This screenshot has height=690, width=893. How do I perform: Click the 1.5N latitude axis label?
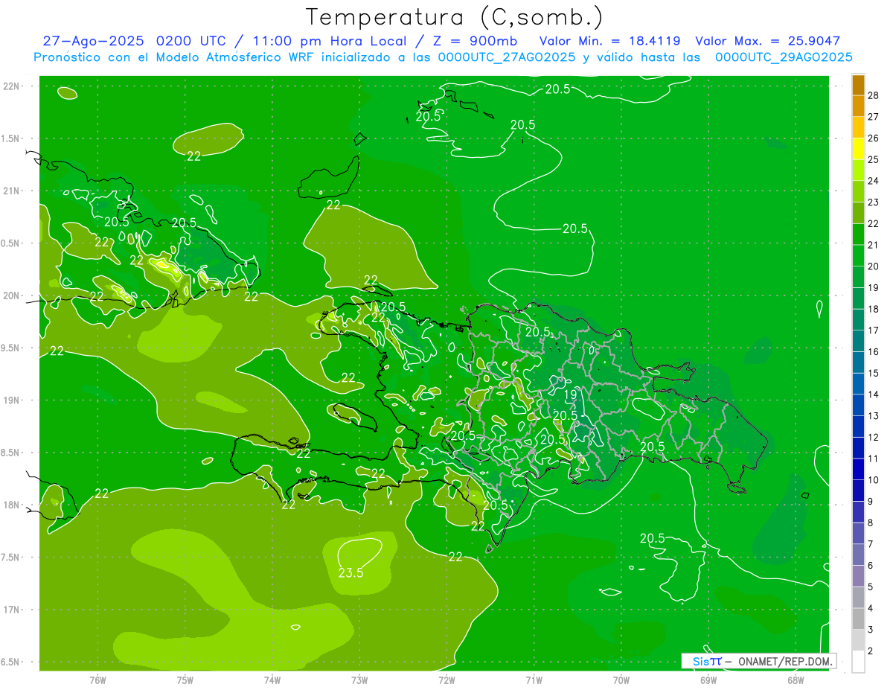point(12,138)
